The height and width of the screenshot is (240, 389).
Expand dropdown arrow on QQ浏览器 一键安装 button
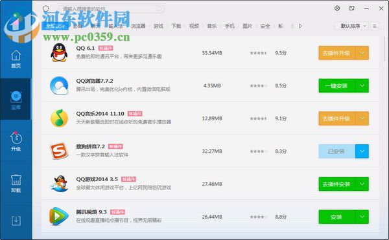tap(362, 85)
